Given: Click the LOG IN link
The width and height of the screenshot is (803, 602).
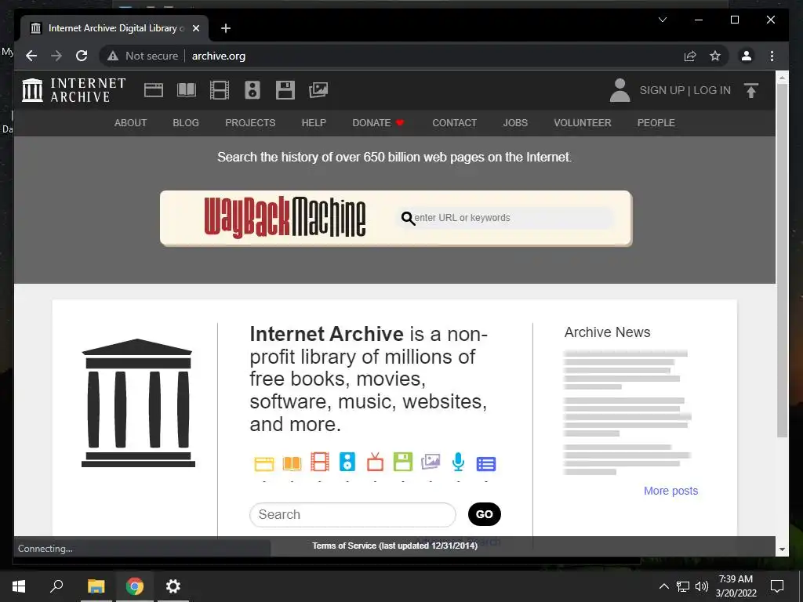Looking at the screenshot, I should pyautogui.click(x=712, y=90).
